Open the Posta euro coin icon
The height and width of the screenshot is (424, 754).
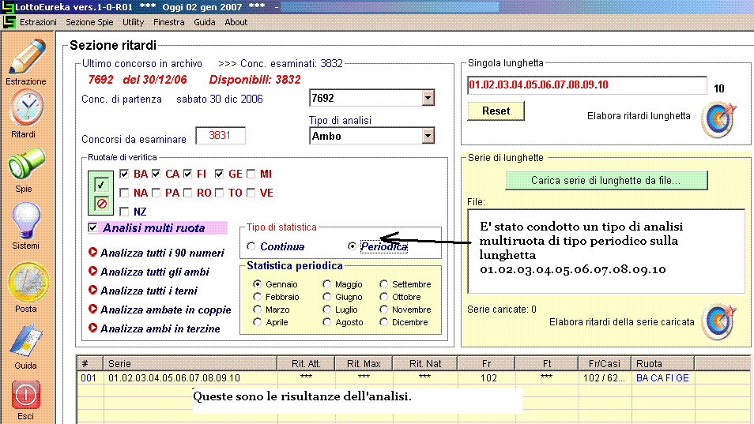click(28, 283)
